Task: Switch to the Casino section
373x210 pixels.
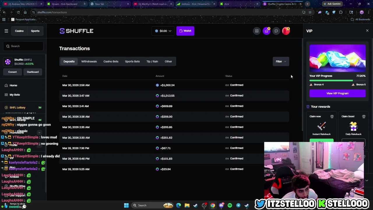Action: 19,31
